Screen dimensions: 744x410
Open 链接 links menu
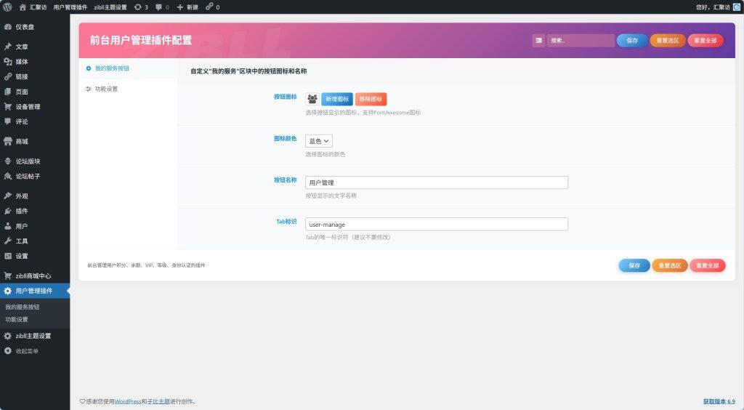pos(35,76)
